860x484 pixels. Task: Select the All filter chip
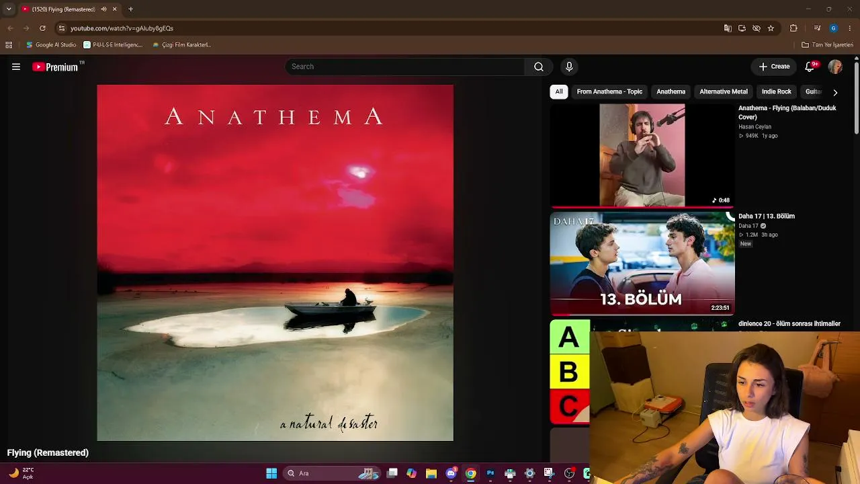[x=559, y=91]
